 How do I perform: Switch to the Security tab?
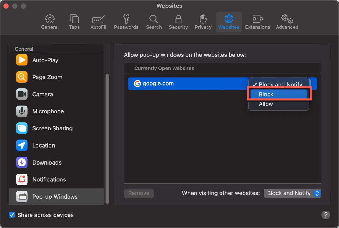tap(178, 22)
